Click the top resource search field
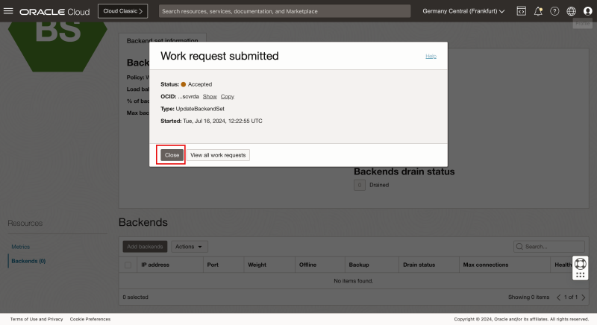Image resolution: width=597 pixels, height=325 pixels. 284,11
